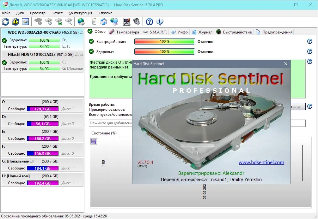Click the disk with magnifying glass icon
This screenshot has width=318, height=219.
pos(69,22)
